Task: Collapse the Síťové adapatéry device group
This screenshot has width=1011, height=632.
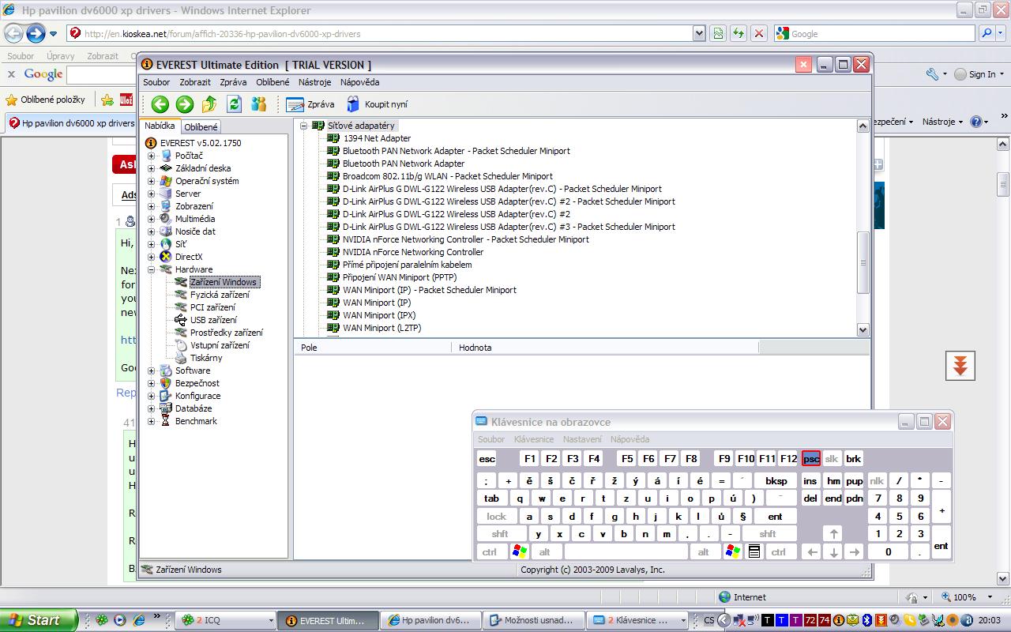Action: [303, 126]
